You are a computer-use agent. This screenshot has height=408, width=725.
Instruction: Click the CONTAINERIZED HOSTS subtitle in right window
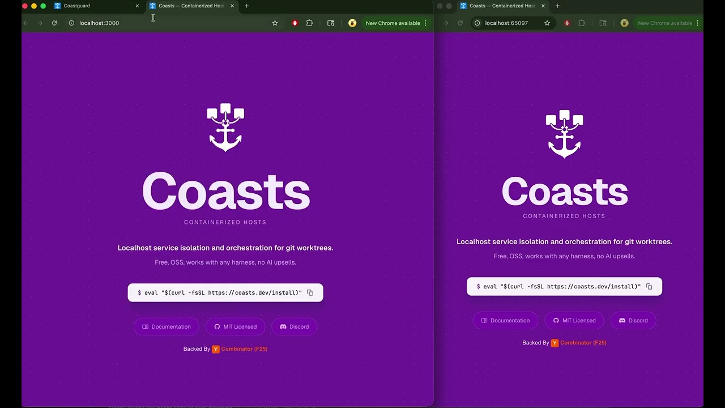[x=564, y=216]
